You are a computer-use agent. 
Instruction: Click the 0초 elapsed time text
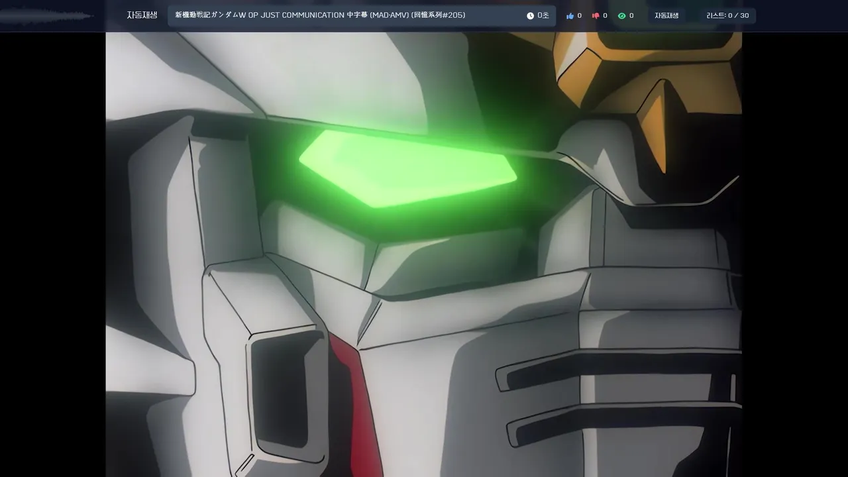point(543,16)
